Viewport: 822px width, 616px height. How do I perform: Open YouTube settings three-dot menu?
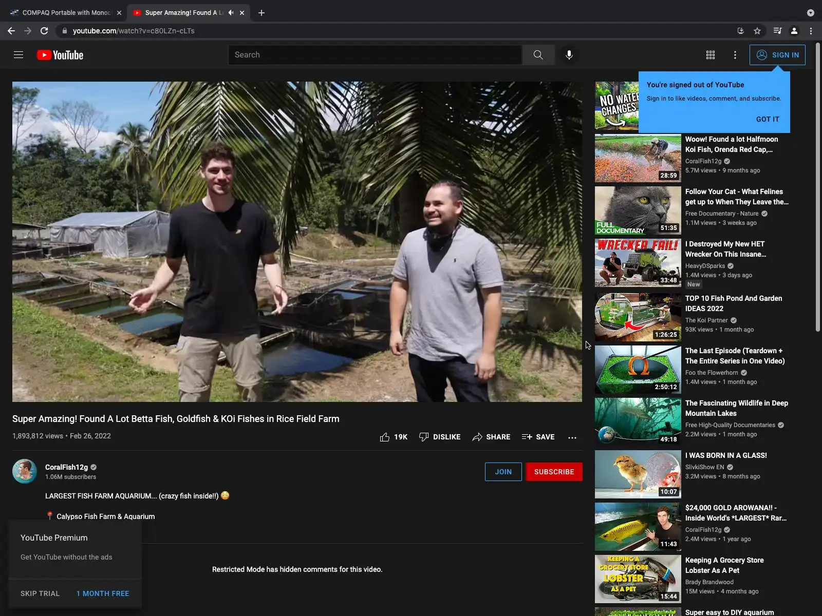(735, 55)
